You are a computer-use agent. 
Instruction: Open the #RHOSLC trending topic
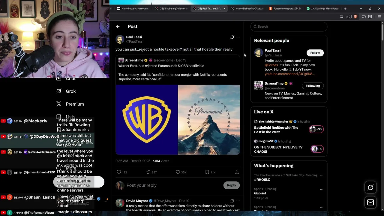(x=262, y=180)
